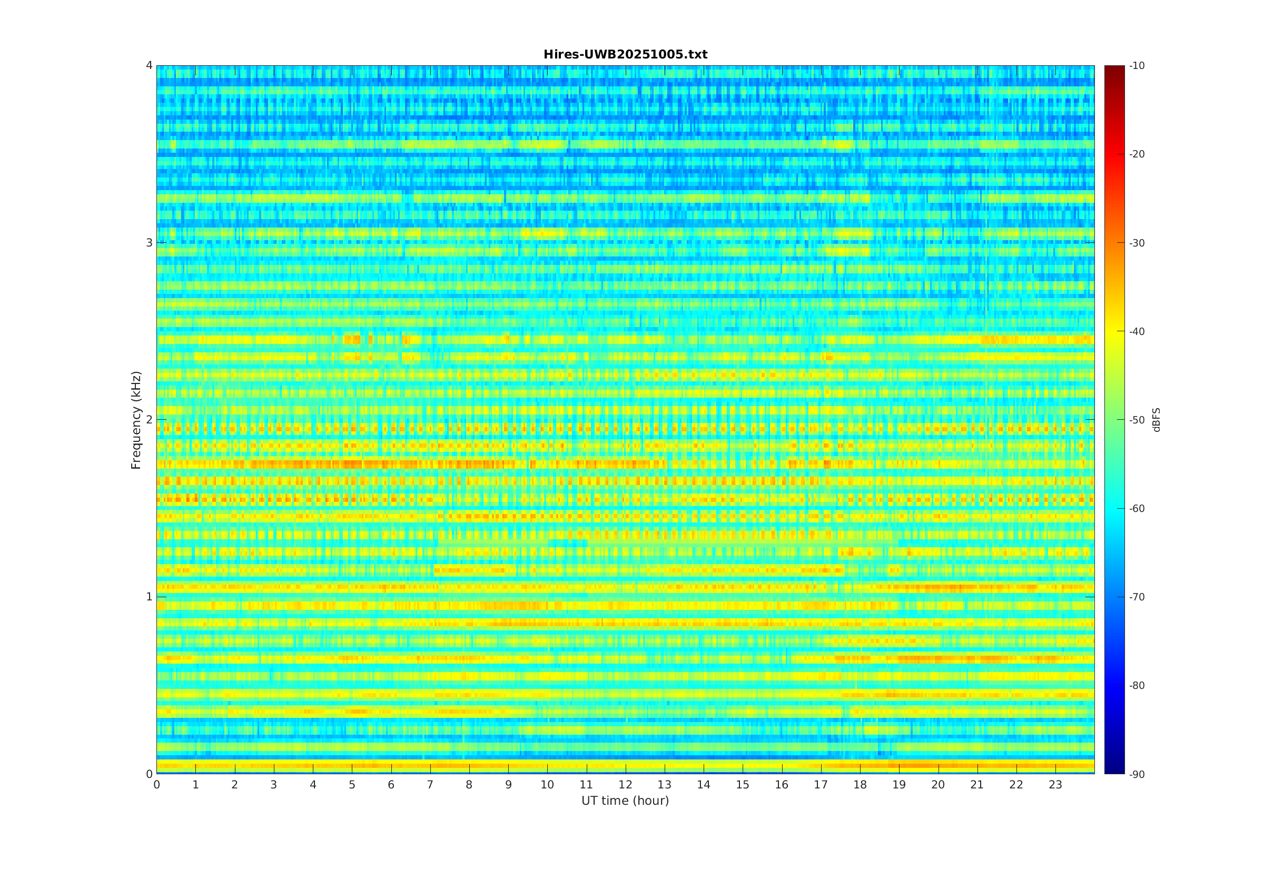Screen dimensions: 1264x869
Task: Click the -10 label at the top of the colorbar
Action: pos(1137,66)
